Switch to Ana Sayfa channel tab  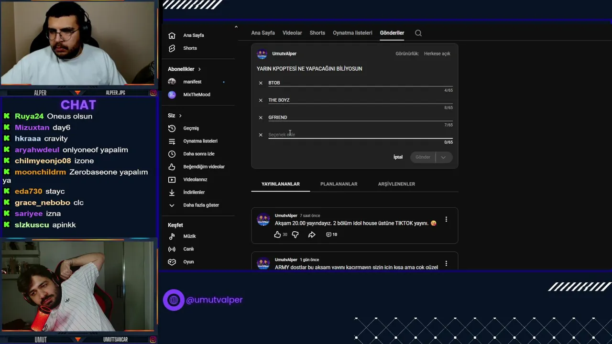[263, 33]
